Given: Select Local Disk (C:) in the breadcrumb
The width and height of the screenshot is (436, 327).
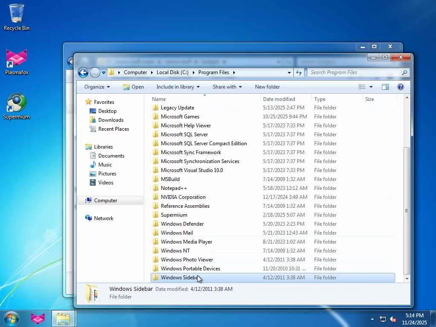Looking at the screenshot, I should pos(172,72).
